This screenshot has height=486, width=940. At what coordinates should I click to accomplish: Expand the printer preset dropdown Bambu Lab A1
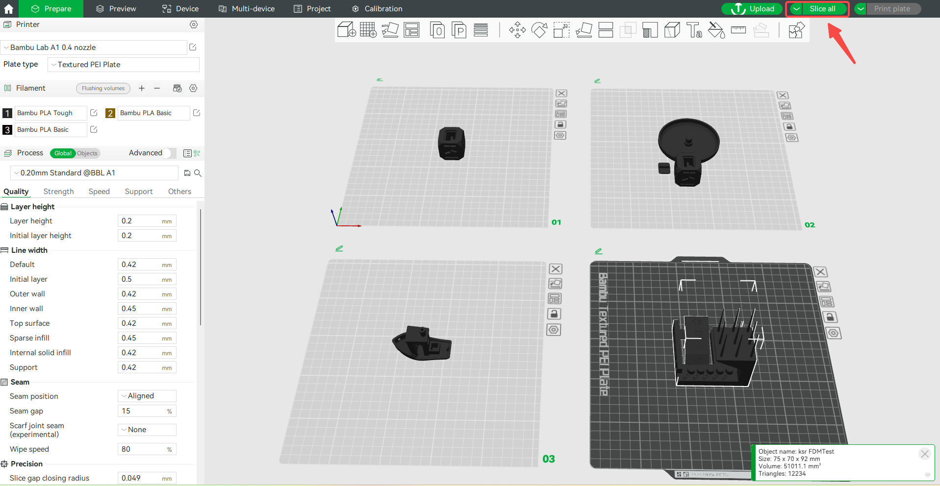tap(94, 48)
